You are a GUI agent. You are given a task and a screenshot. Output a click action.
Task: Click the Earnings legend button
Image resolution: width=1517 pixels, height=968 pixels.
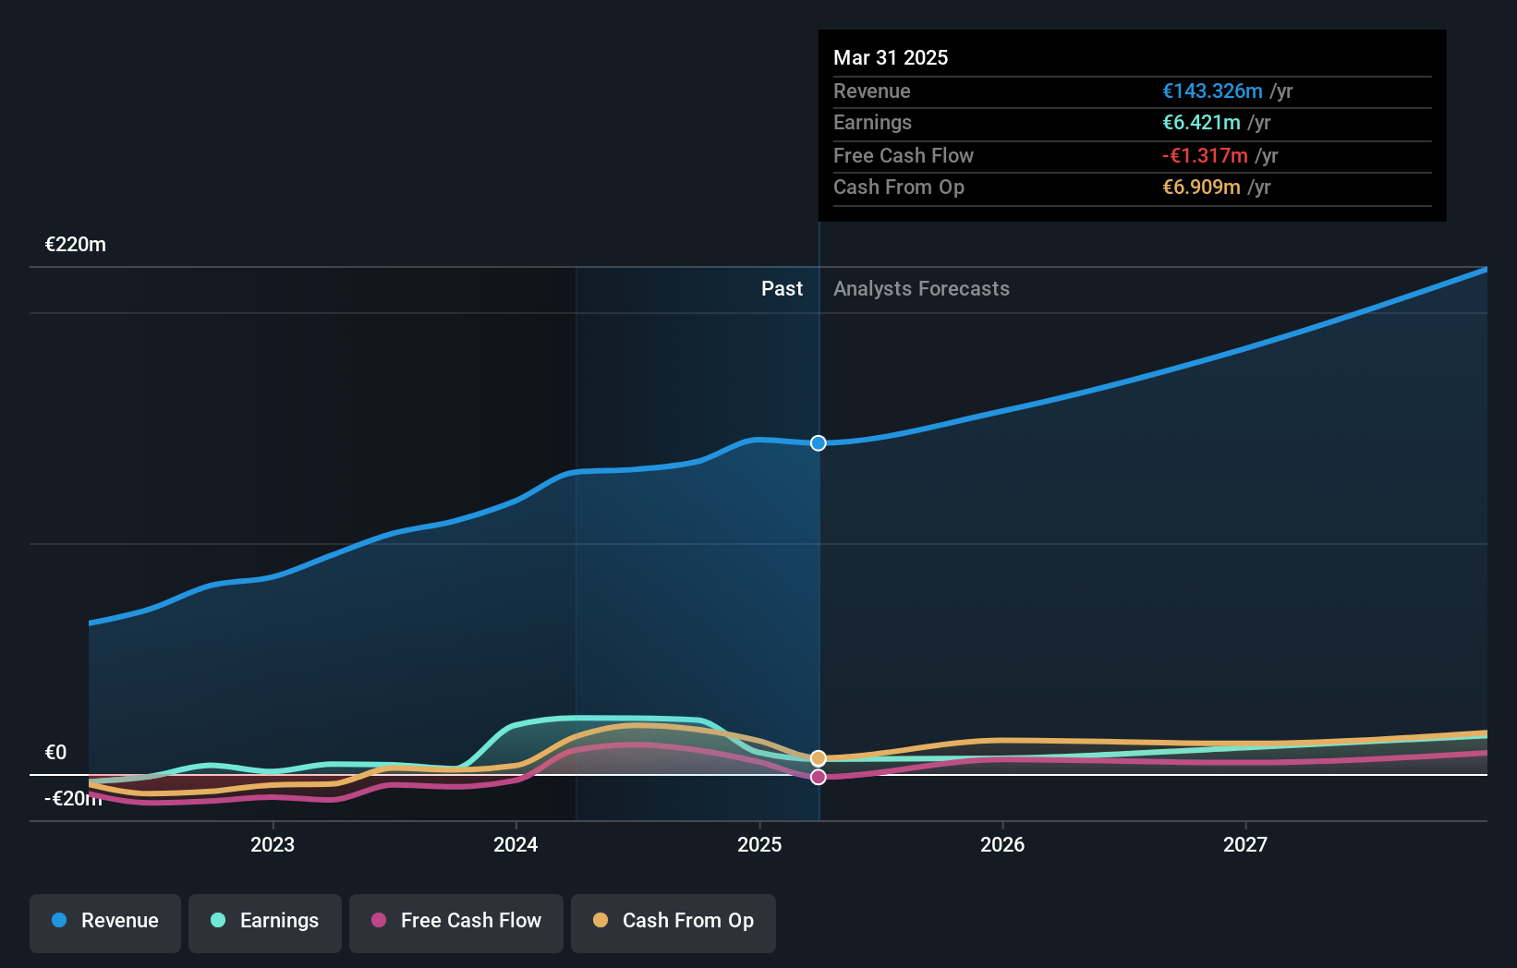pyautogui.click(x=265, y=923)
